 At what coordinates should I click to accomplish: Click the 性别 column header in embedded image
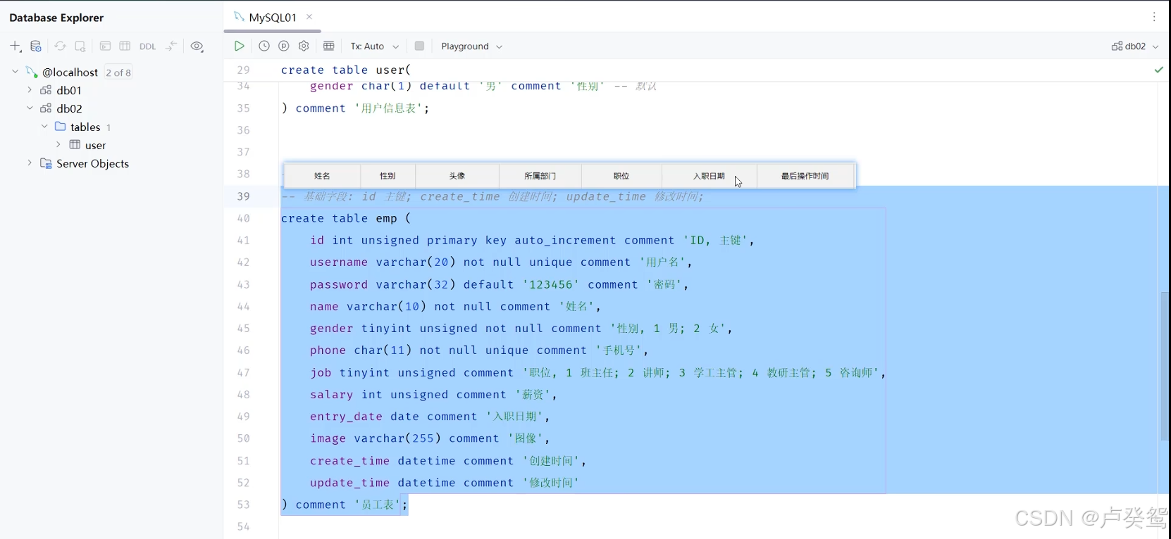tap(388, 176)
